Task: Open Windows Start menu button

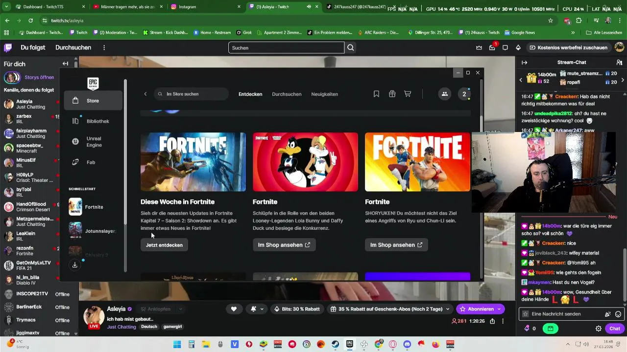Action: pos(177,344)
